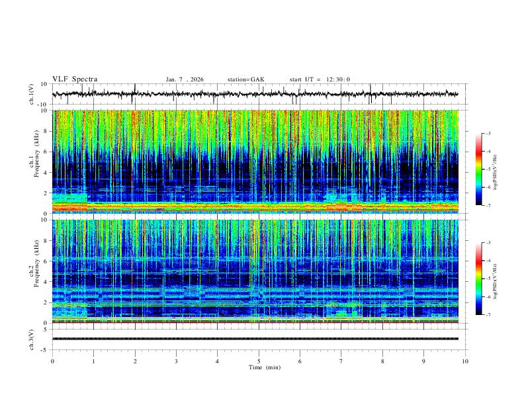Click time axis tick label "5"

pyautogui.click(x=259, y=361)
